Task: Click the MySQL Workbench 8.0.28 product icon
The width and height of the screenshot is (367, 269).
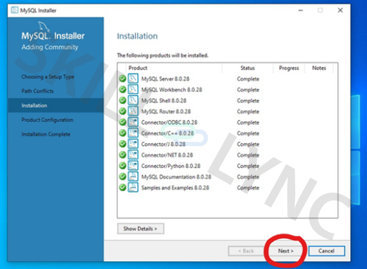Action: pyautogui.click(x=133, y=89)
